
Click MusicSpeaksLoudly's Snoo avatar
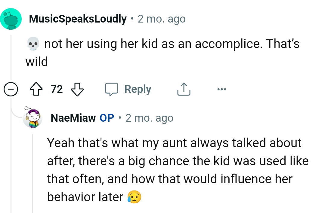[11, 19]
